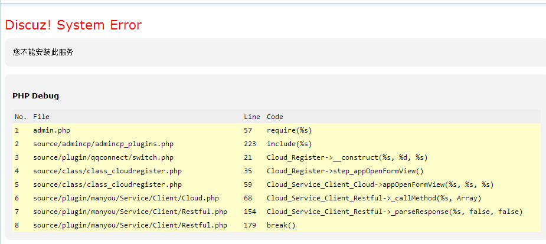Click the break() code cell
Image resolution: width=546 pixels, height=244 pixels.
tap(280, 225)
